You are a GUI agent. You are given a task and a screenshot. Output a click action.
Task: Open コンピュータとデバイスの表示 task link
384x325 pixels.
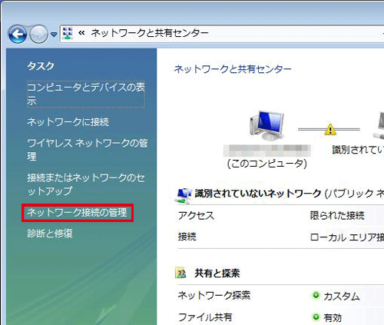pyautogui.click(x=86, y=94)
